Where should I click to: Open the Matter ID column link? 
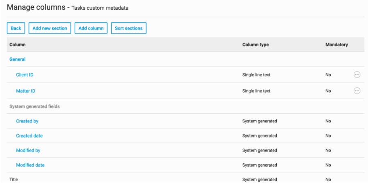[25, 91]
